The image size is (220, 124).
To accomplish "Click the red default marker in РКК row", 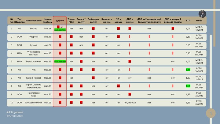I will pyautogui.click(x=60, y=70).
